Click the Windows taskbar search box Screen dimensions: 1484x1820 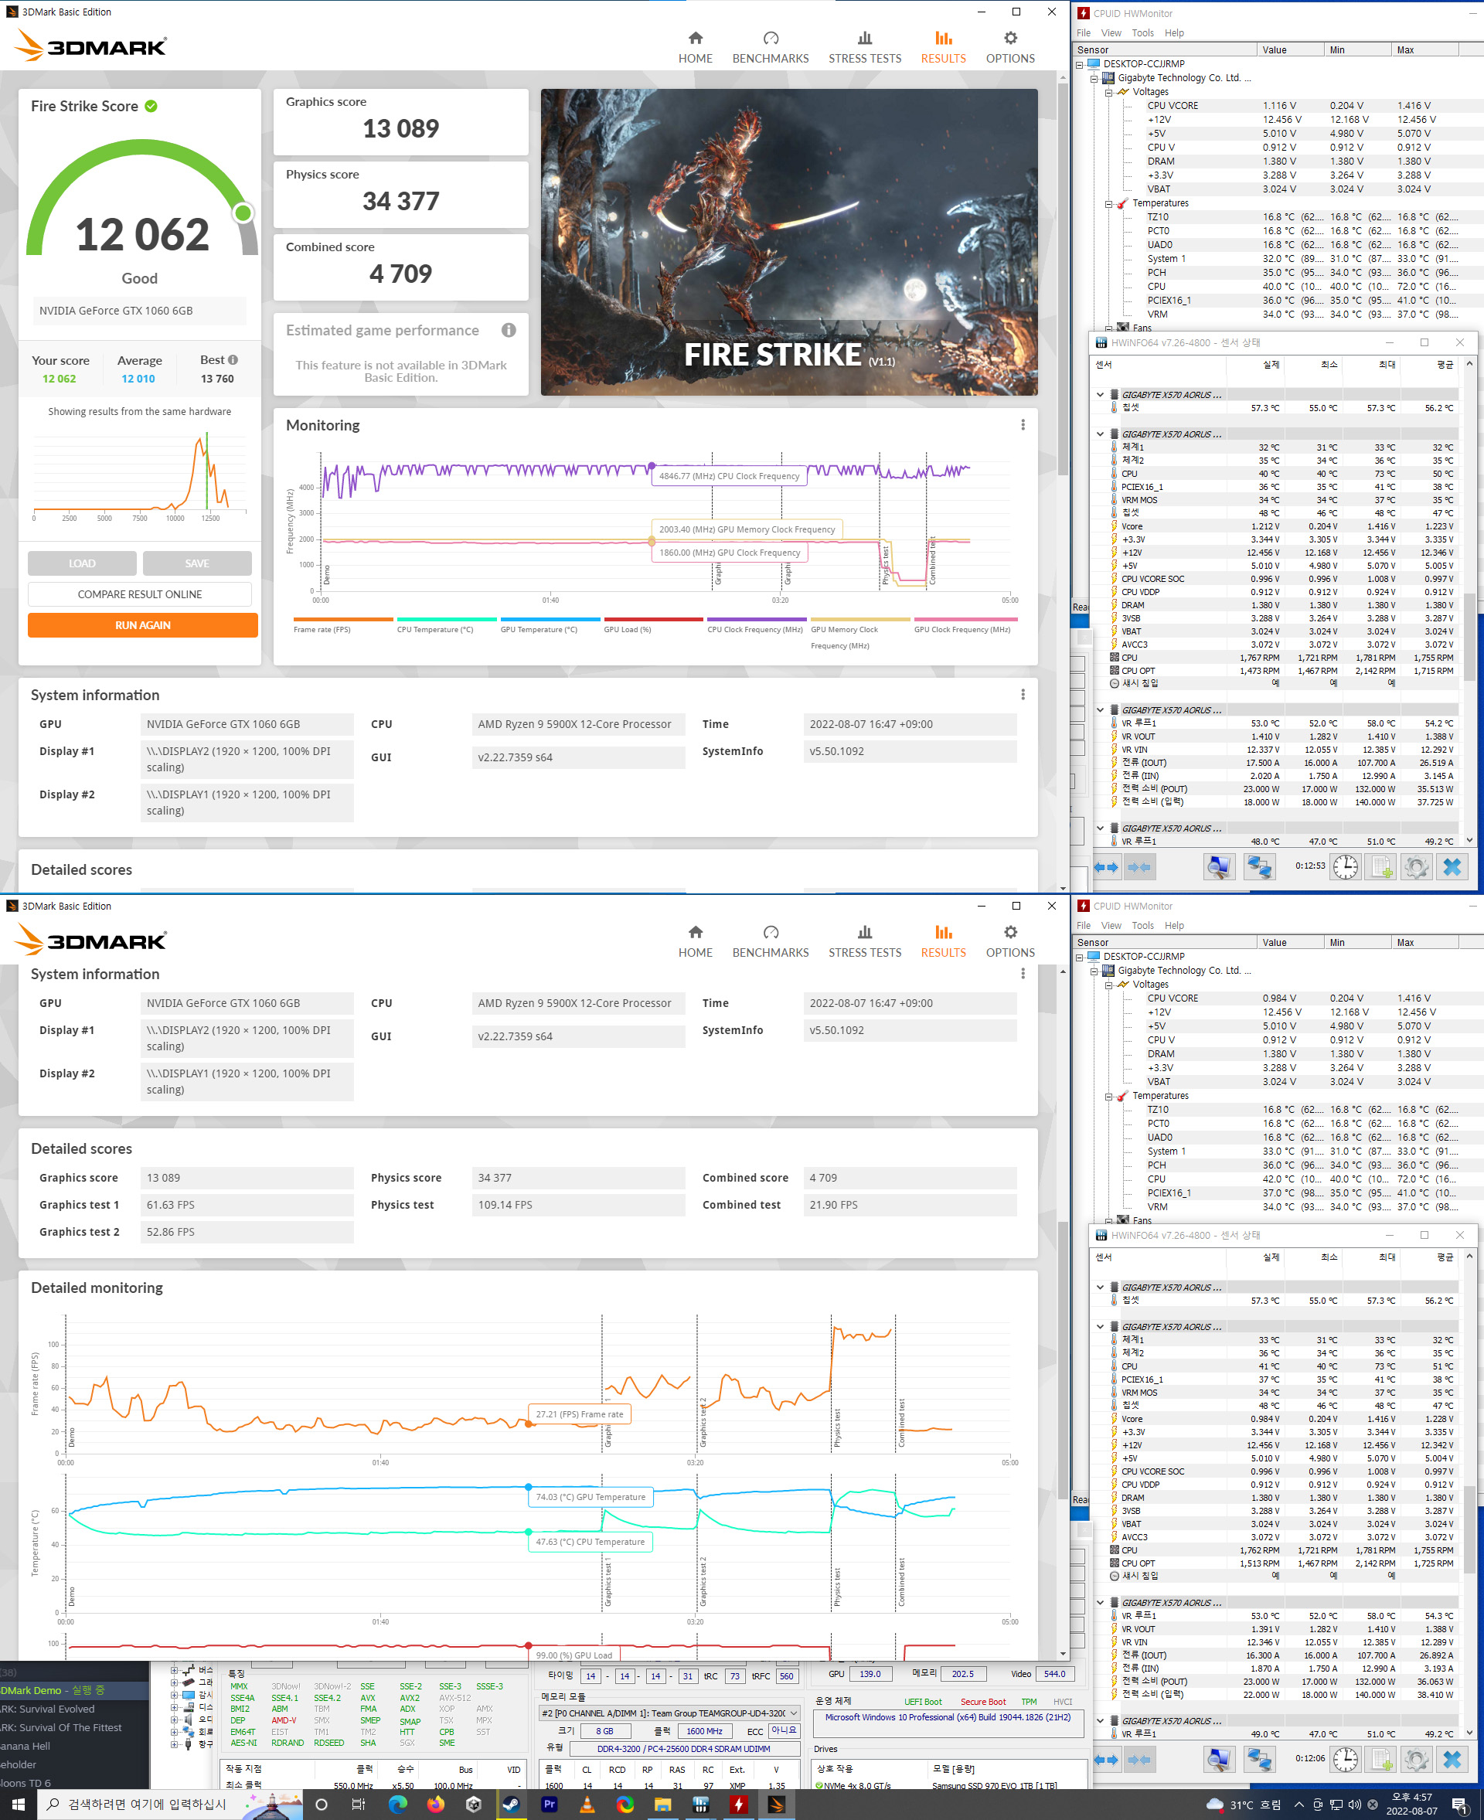(x=145, y=1804)
